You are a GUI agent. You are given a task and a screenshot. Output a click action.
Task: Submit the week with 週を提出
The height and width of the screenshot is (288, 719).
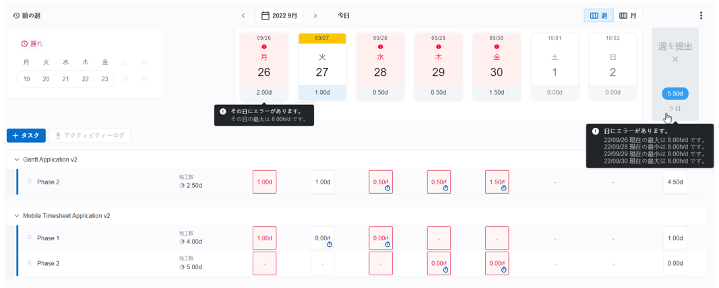click(x=675, y=46)
